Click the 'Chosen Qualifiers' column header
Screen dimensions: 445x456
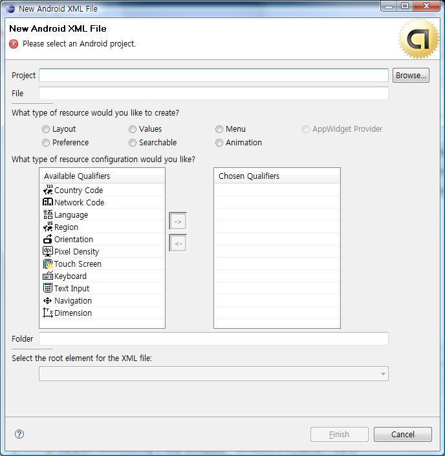coord(277,176)
